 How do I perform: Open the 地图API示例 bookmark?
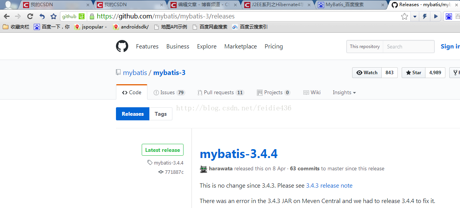(x=170, y=27)
